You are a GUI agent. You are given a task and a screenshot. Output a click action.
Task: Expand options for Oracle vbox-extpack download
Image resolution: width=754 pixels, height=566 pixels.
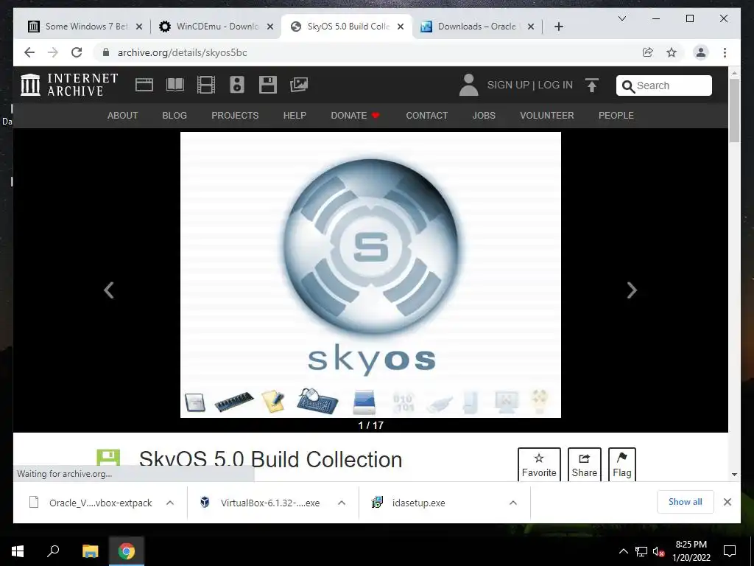170,503
